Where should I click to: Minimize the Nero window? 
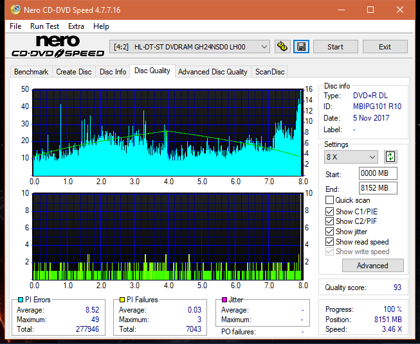(x=342, y=10)
